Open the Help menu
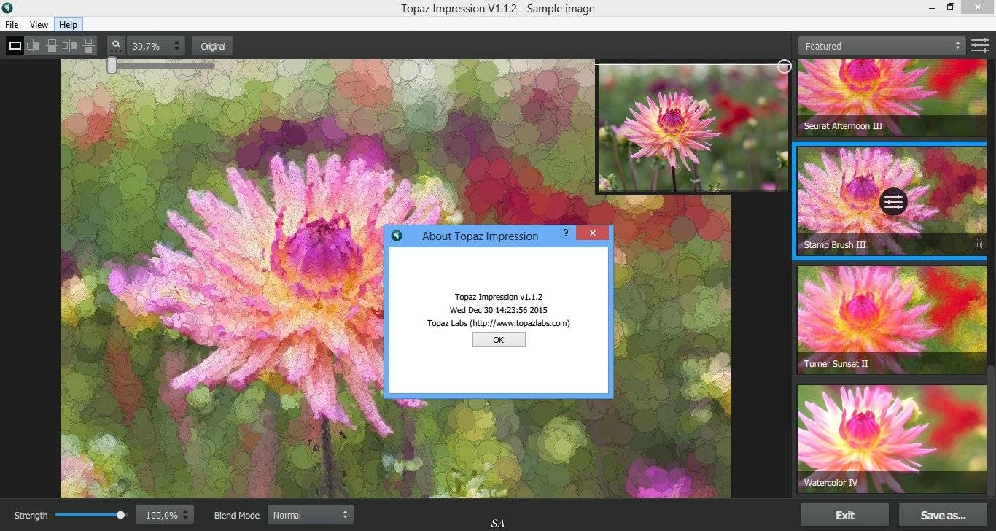This screenshot has height=531, width=996. click(x=68, y=24)
